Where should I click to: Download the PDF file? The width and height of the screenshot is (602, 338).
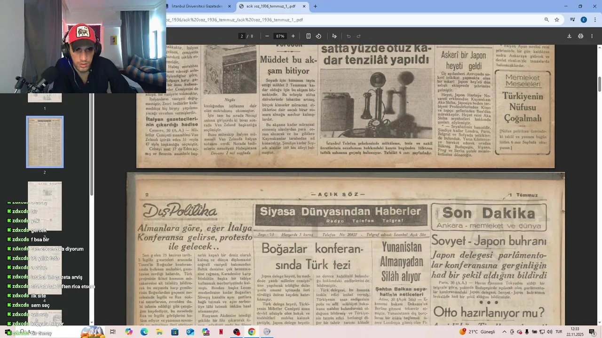tap(569, 36)
